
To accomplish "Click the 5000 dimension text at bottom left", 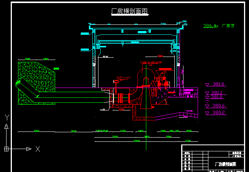I will pyautogui.click(x=36, y=131).
